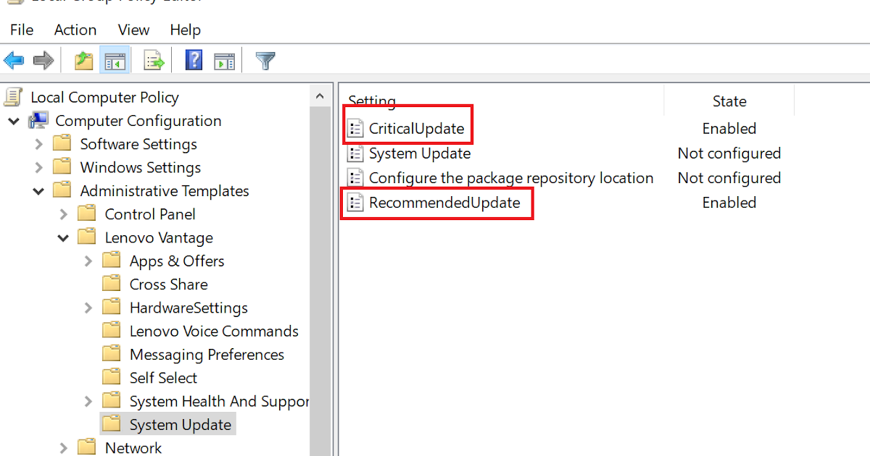Screen dimensions: 870x456
Task: Click the Back arrow toolbar icon
Action: pos(14,61)
